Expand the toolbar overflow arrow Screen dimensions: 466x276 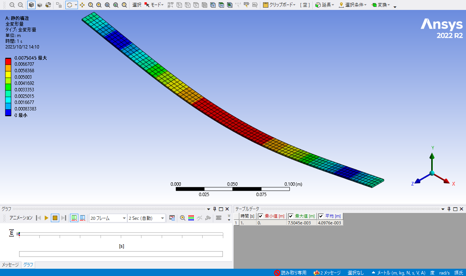click(x=395, y=6)
